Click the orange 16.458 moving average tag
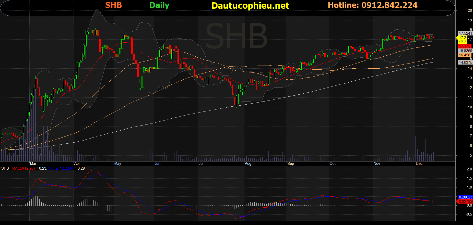The height and width of the screenshot is (225, 473). (x=465, y=55)
